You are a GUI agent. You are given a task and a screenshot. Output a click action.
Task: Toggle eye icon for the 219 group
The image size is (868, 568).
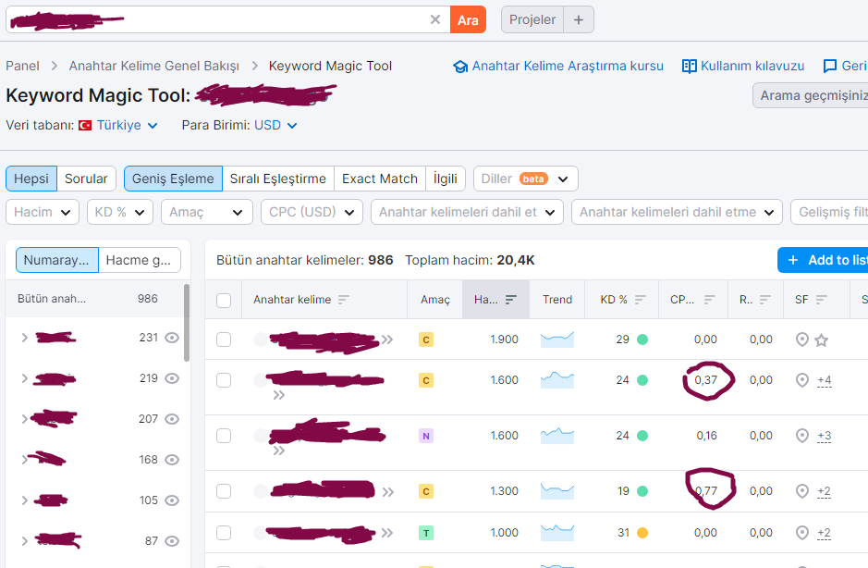[172, 378]
